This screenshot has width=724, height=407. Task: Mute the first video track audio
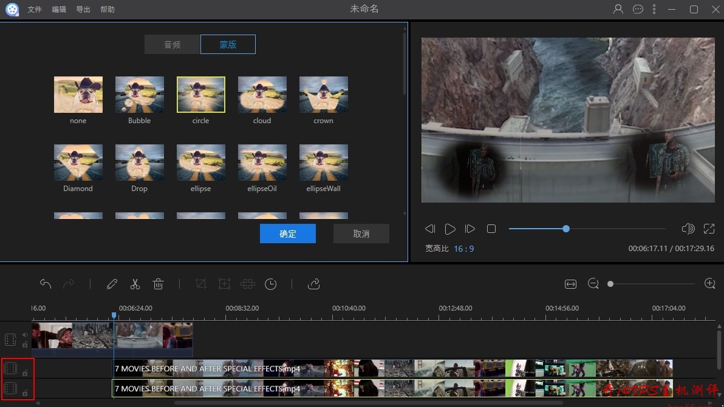(x=25, y=335)
